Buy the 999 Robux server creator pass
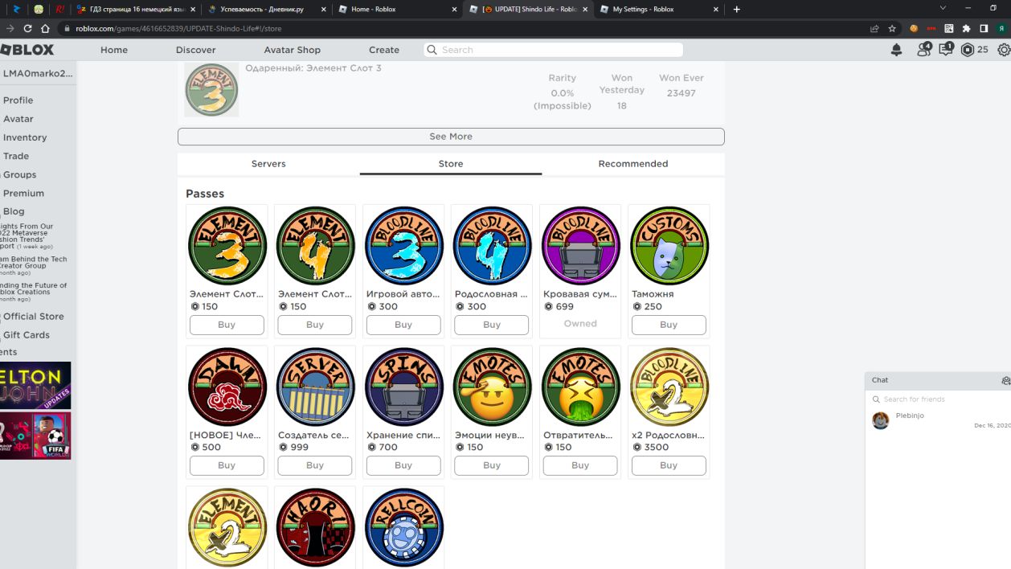 [x=315, y=465]
